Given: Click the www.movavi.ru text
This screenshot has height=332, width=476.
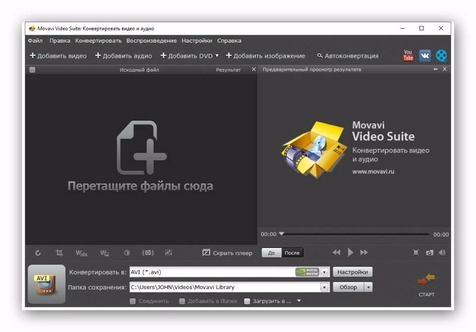Looking at the screenshot, I should 373,172.
